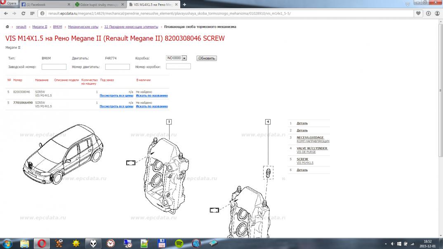This screenshot has width=443, height=249.
Task: Close the active VIS M14X1.5 tab
Action: click(176, 5)
